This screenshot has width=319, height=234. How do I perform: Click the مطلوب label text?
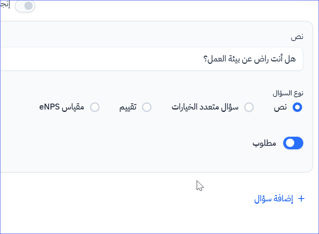264,143
